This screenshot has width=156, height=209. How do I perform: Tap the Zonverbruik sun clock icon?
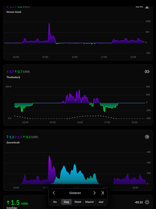tap(147, 137)
